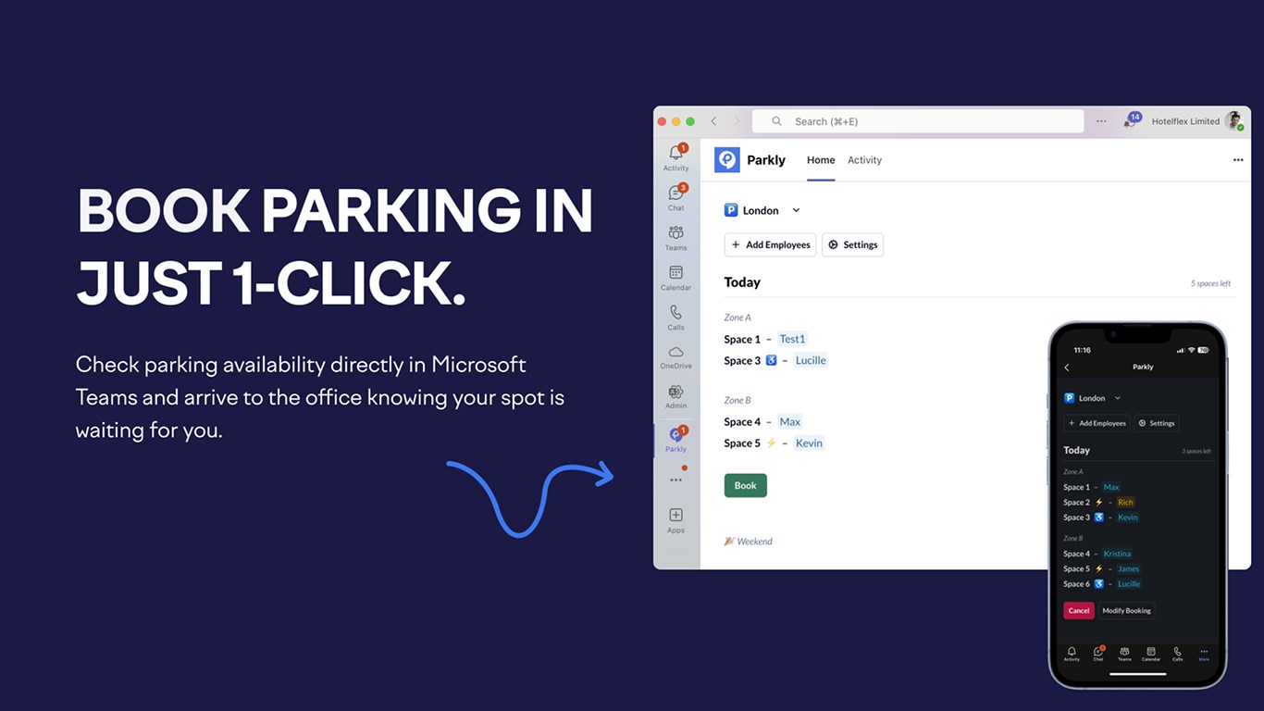Tap the red Cancel button on phone
The height and width of the screenshot is (711, 1264).
pos(1079,610)
